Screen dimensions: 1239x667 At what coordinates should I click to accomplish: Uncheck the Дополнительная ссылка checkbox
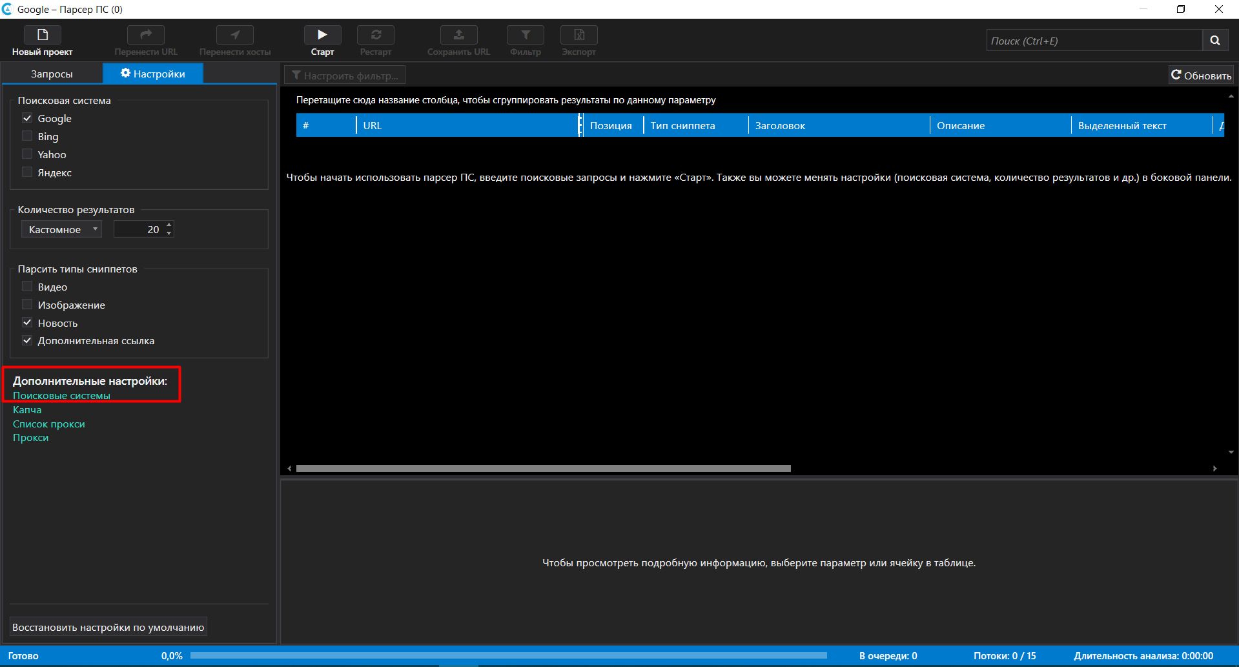tap(27, 340)
